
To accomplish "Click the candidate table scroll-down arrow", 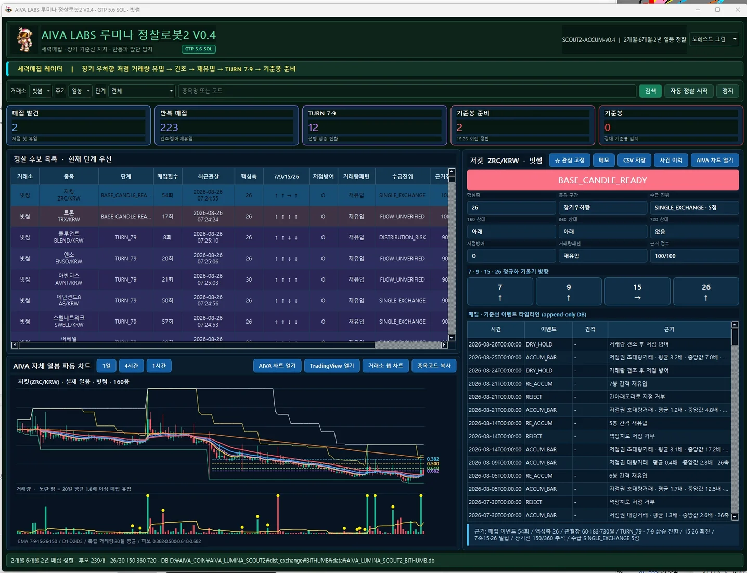I will 452,338.
